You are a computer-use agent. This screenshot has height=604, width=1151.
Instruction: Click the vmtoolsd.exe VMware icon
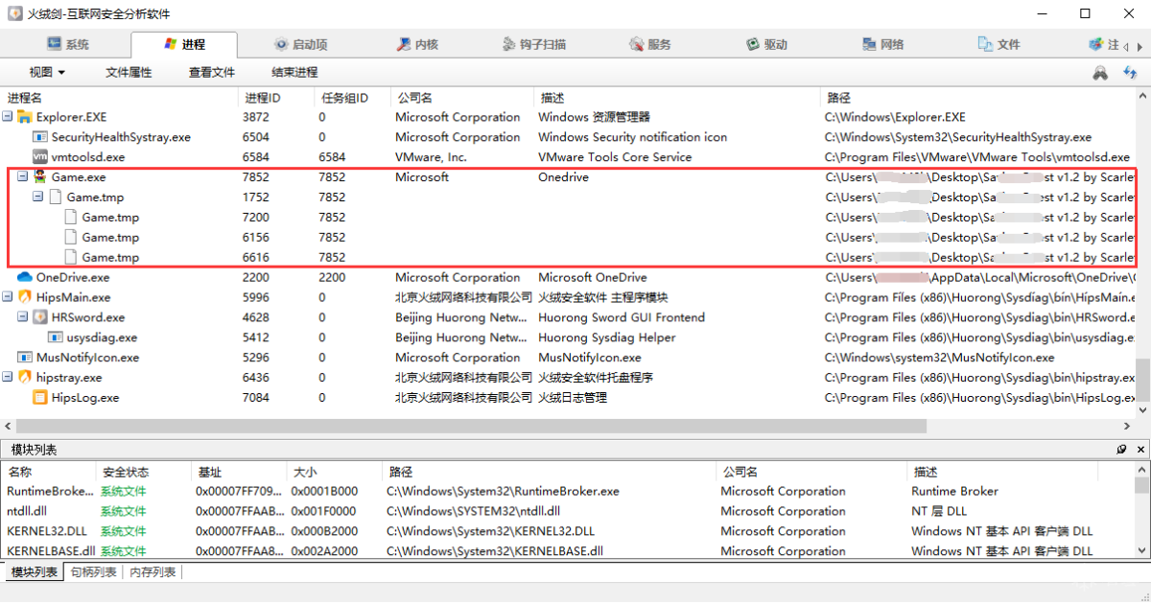(x=40, y=157)
